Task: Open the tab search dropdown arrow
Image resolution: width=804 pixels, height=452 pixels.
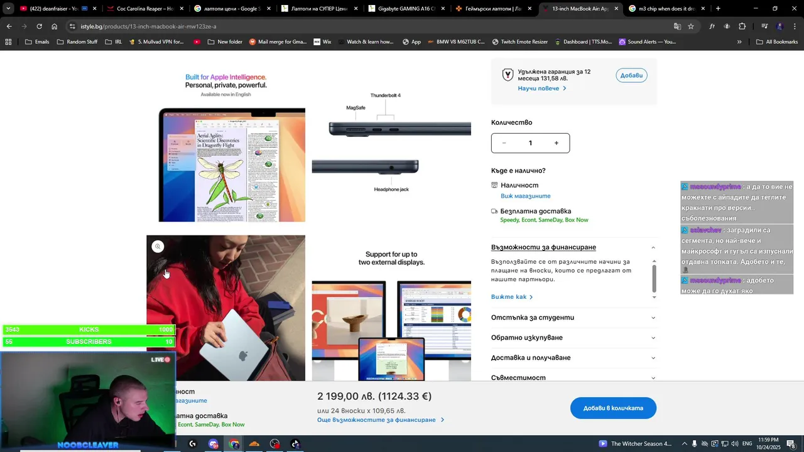Action: coord(8,9)
